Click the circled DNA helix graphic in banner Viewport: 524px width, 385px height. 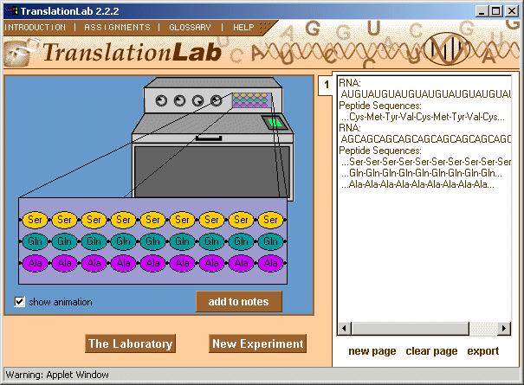click(x=446, y=49)
